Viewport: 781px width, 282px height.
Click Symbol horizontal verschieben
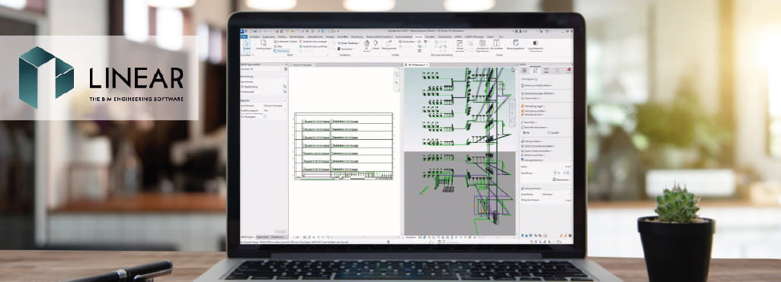point(539,147)
